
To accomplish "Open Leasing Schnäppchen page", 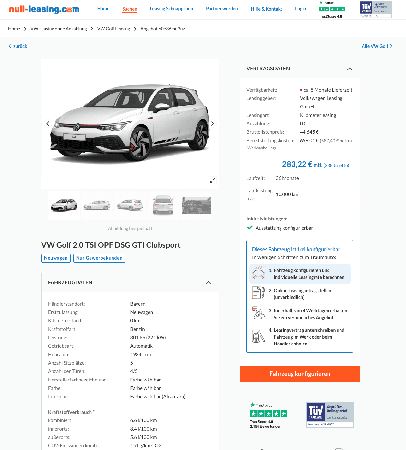I will pyautogui.click(x=172, y=9).
